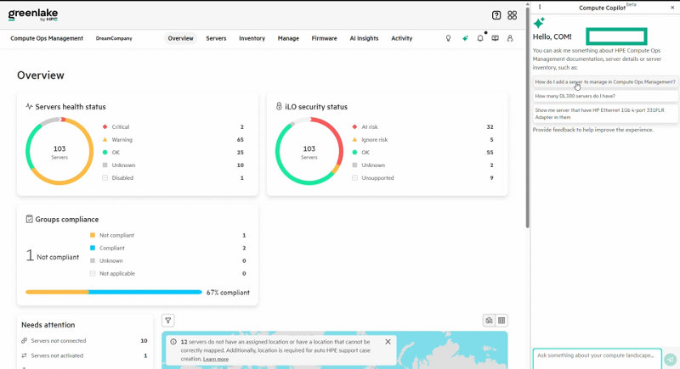Click Servers not connected entry
Screen dimensions: 680x369
84,341
